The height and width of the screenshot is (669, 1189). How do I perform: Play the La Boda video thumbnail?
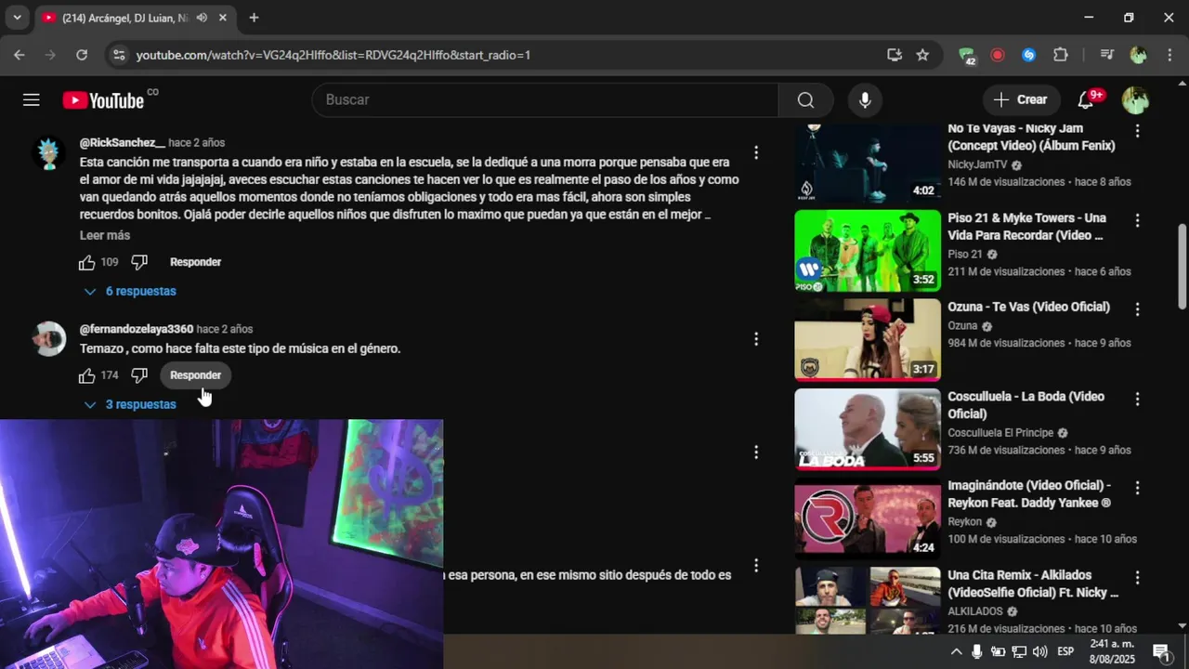click(x=868, y=429)
